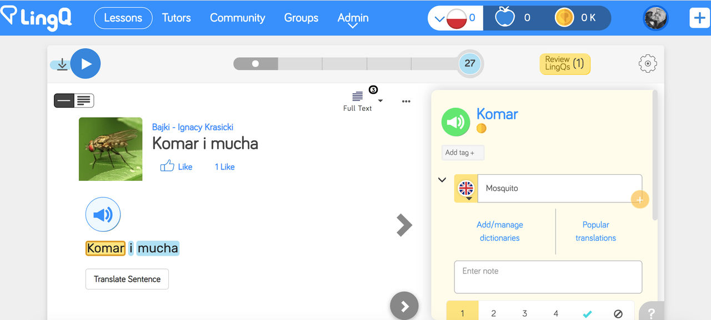Click the coin icon under Komar
Image resolution: width=711 pixels, height=320 pixels.
(x=482, y=128)
